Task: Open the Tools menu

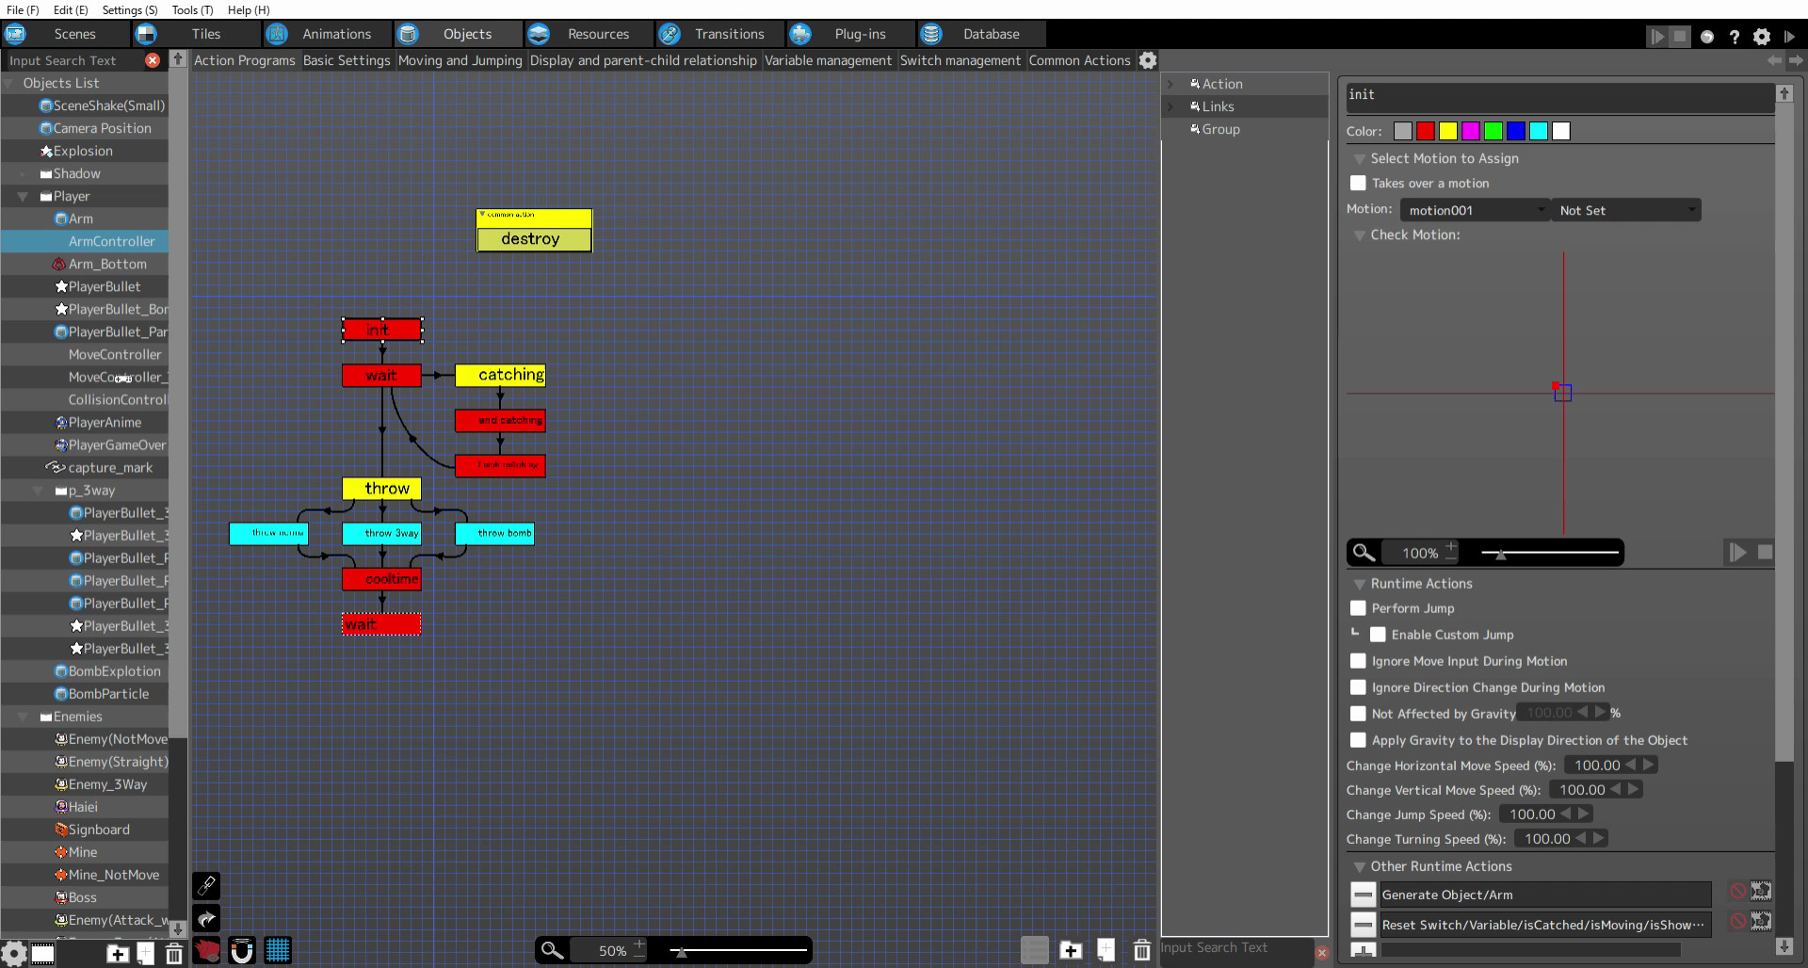Action: pos(190,9)
